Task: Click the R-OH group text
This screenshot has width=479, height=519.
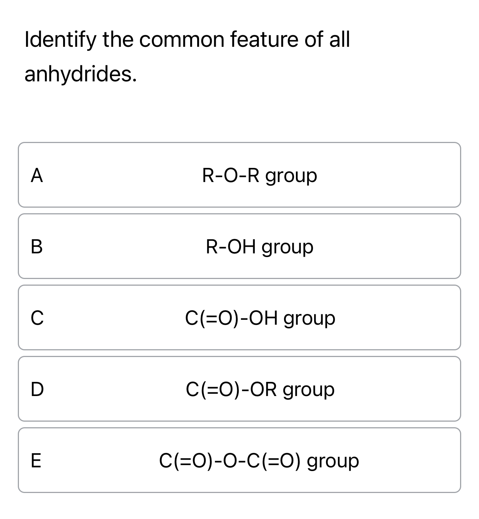Action: tap(259, 246)
